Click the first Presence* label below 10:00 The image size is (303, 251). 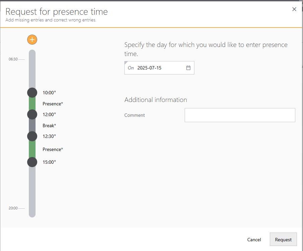53,104
